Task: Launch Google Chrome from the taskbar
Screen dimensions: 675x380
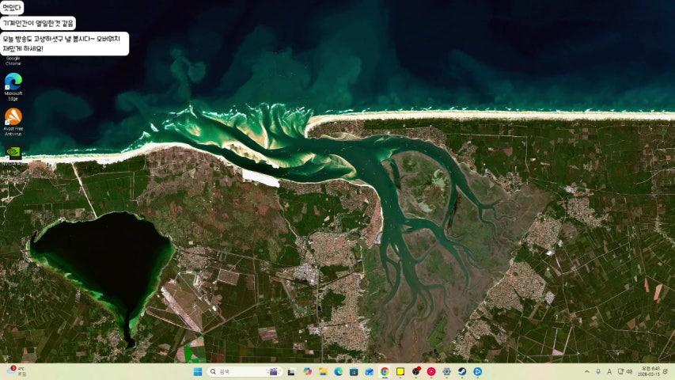Action: (385, 371)
